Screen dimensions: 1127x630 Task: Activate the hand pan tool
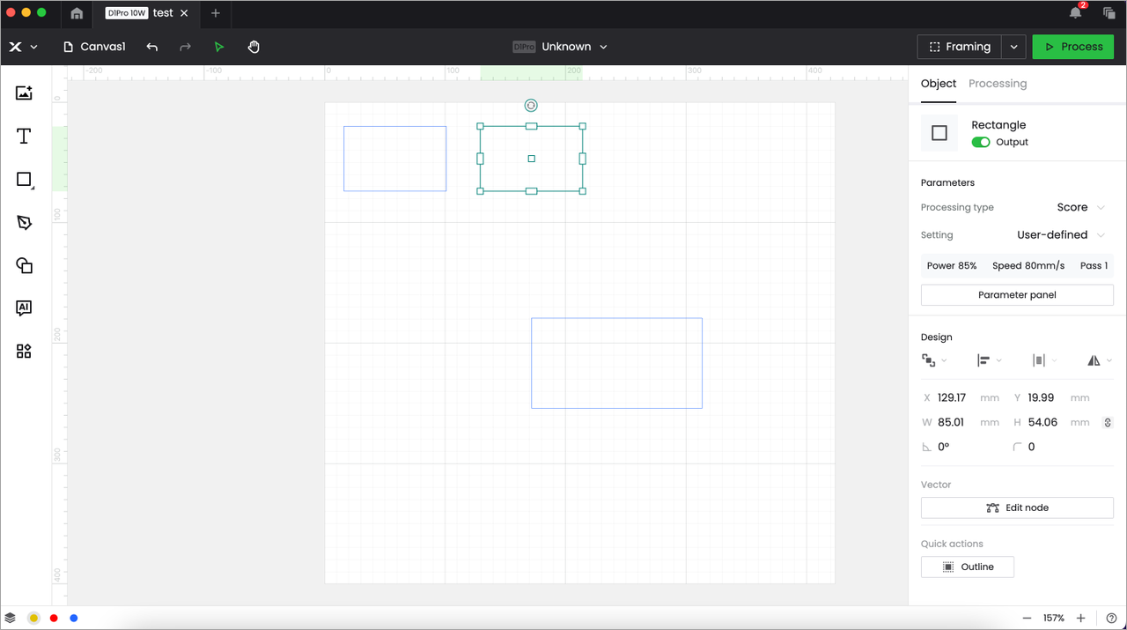[254, 47]
